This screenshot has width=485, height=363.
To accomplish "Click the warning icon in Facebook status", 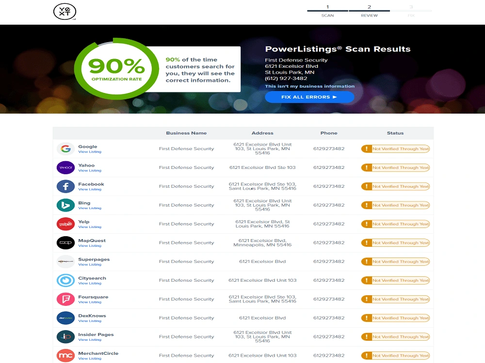I will (x=367, y=186).
